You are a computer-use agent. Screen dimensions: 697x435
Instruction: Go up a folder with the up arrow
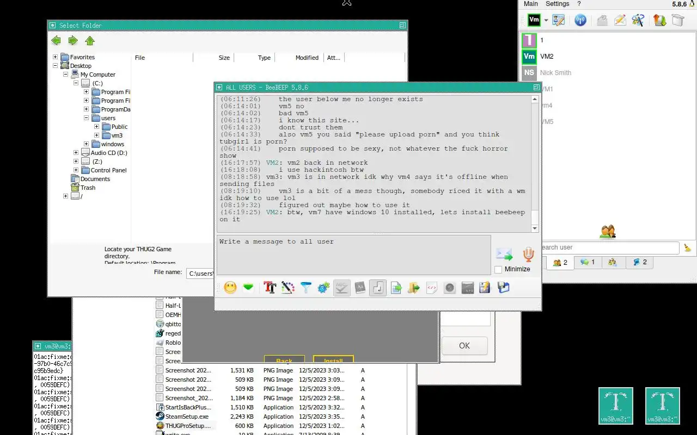coord(90,41)
